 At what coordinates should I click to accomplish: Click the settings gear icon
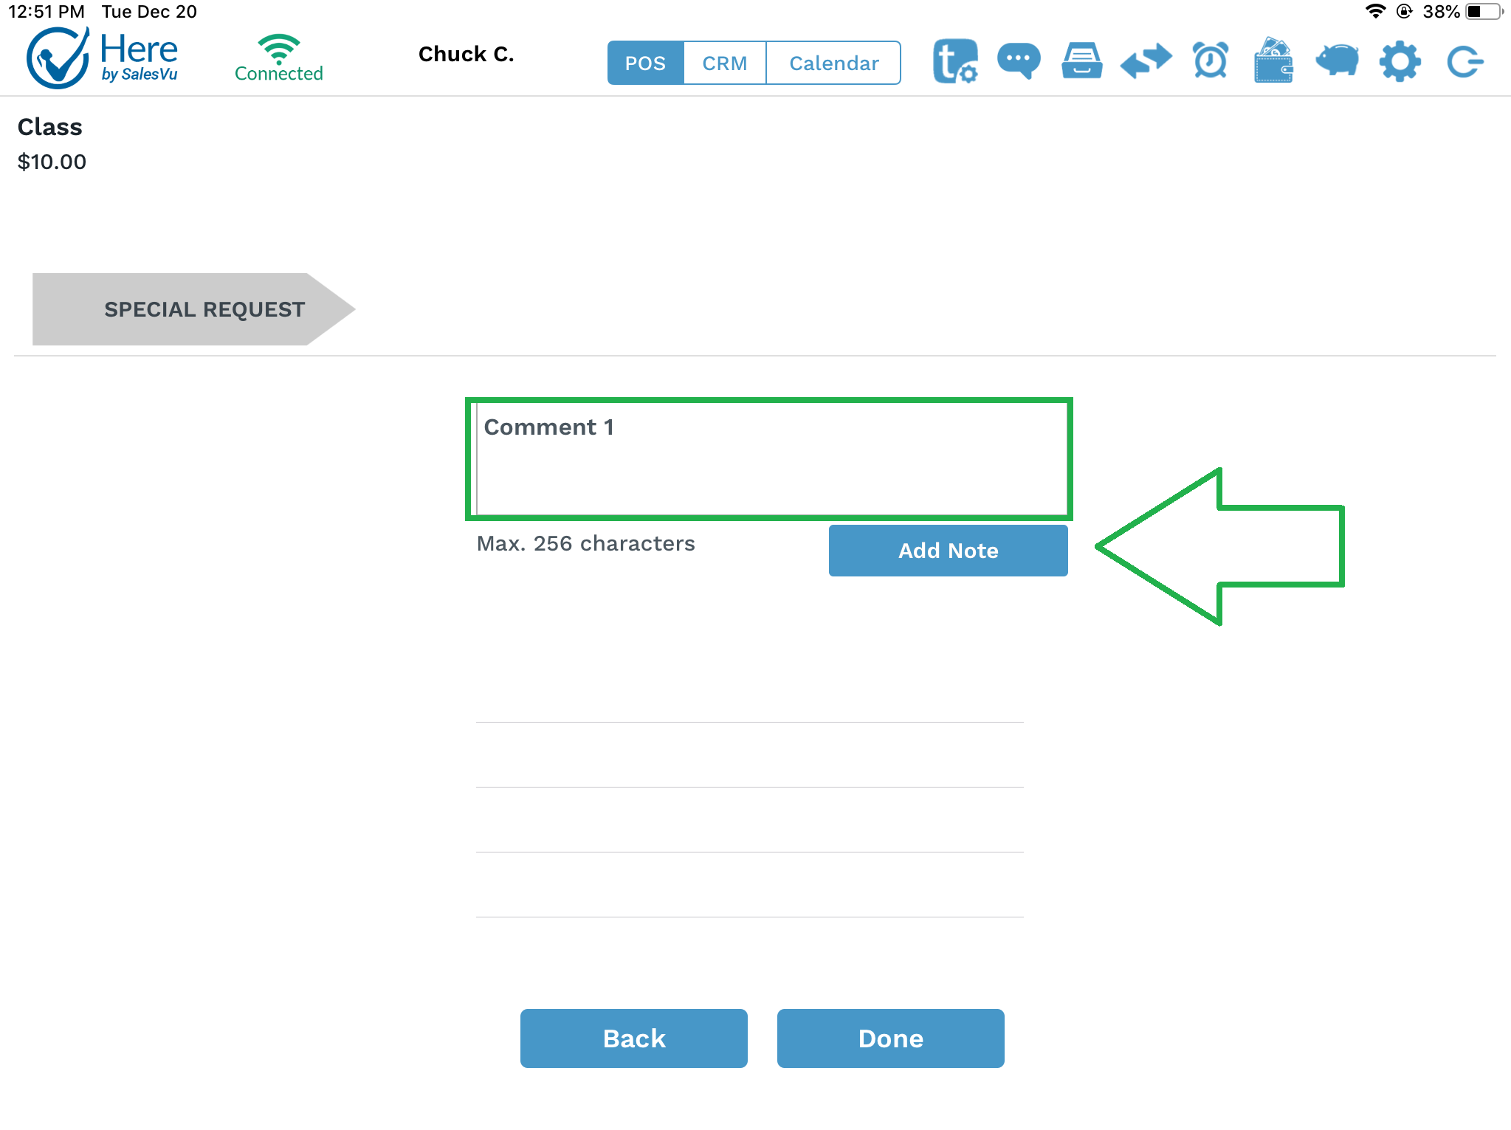pos(1400,62)
